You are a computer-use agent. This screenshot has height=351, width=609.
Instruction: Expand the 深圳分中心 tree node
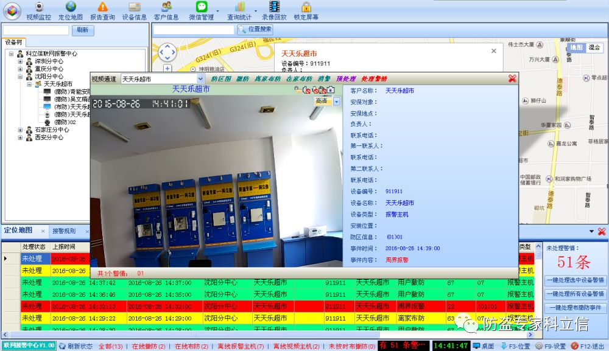click(x=20, y=61)
